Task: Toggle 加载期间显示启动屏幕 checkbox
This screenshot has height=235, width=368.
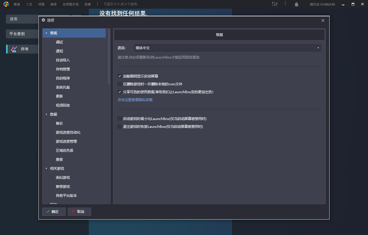Action: click(x=120, y=76)
